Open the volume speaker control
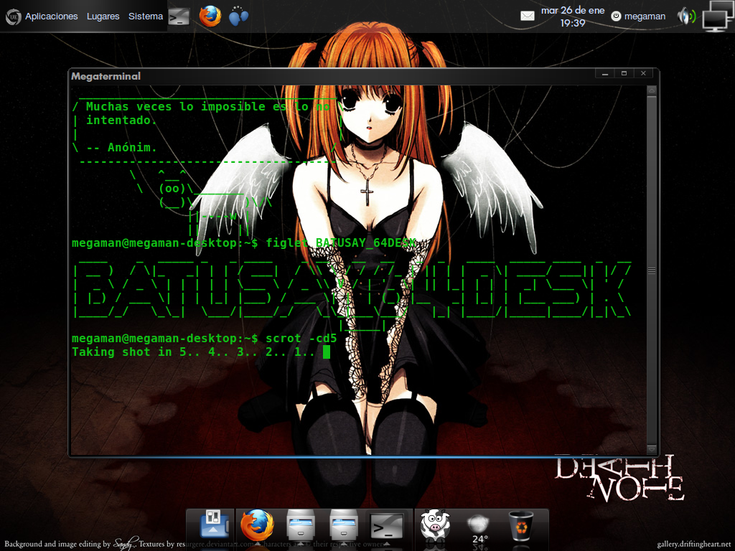The height and width of the screenshot is (551, 735). tap(686, 17)
